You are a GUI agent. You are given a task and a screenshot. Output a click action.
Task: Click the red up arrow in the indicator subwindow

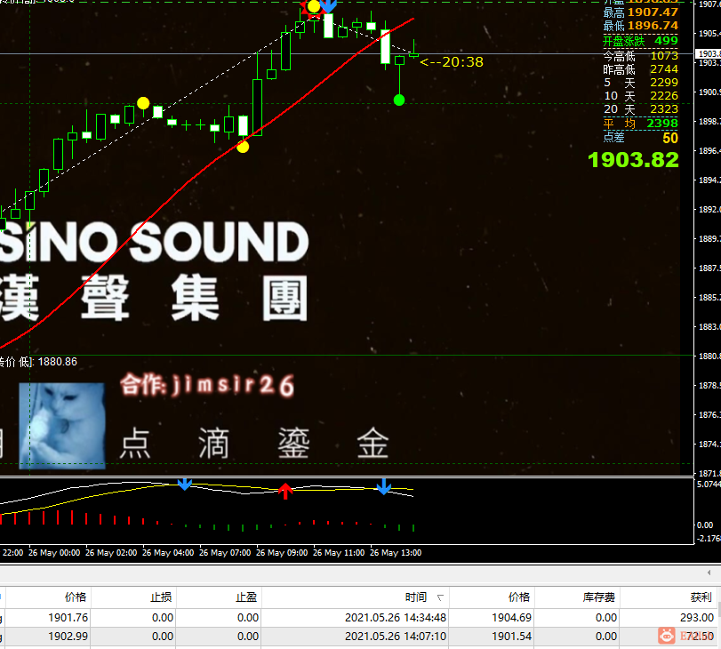pos(285,492)
